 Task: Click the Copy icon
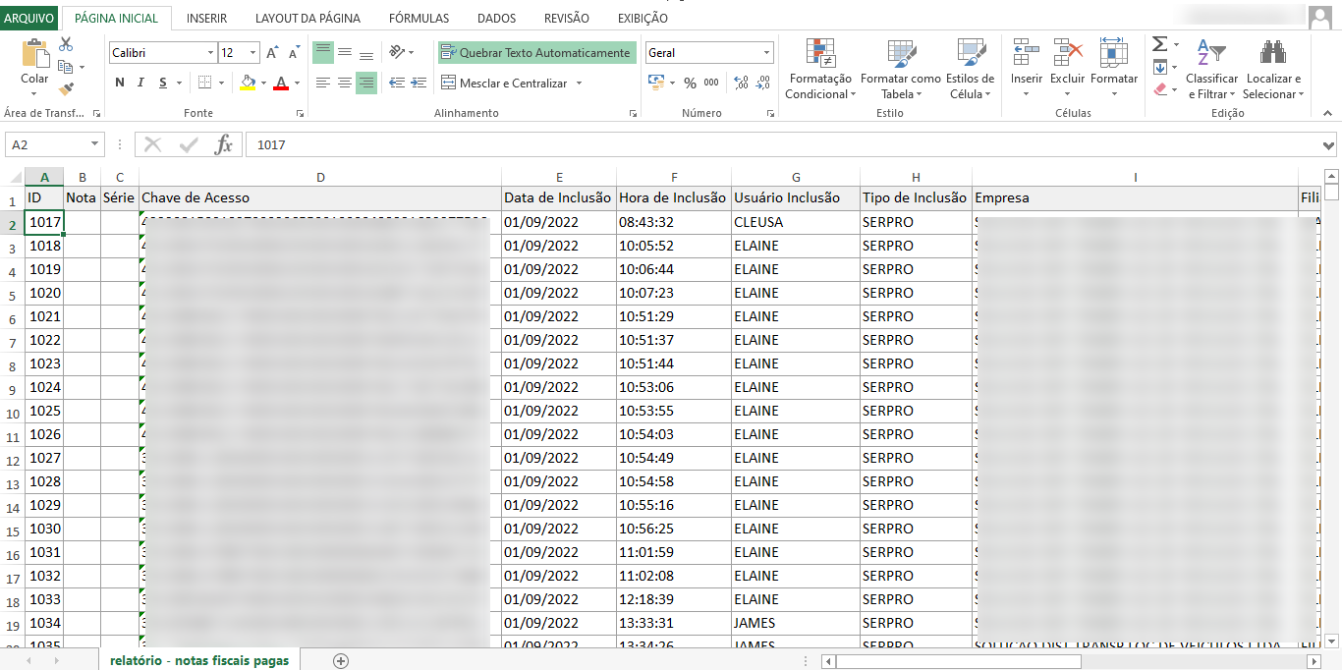[x=66, y=67]
